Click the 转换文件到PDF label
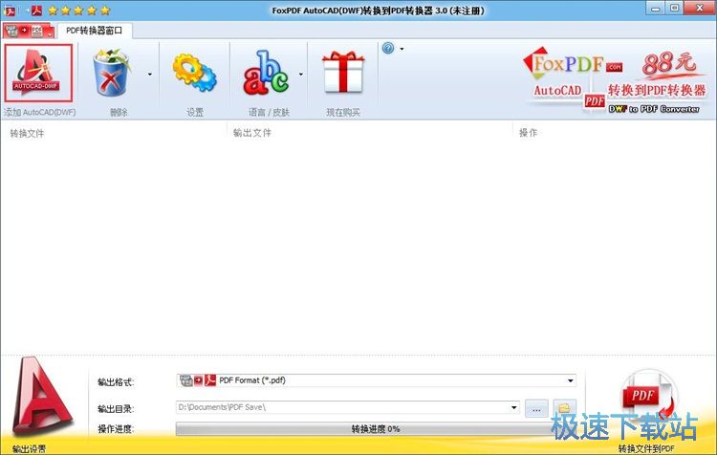The width and height of the screenshot is (717, 455). click(x=646, y=448)
